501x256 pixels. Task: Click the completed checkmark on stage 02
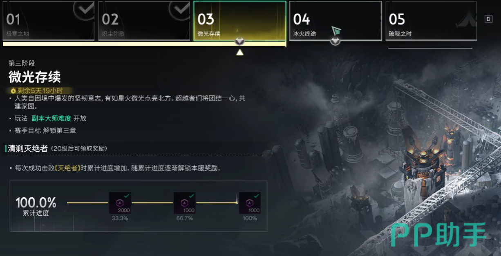tap(180, 9)
